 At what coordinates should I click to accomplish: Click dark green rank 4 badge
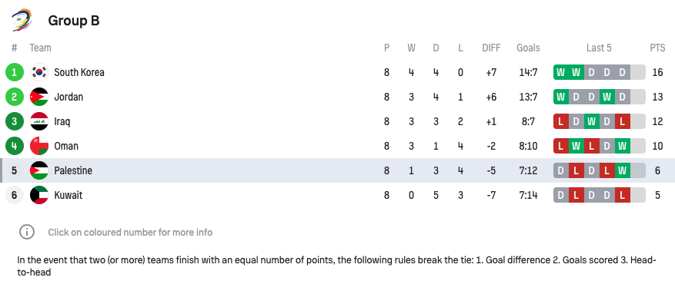coord(14,146)
